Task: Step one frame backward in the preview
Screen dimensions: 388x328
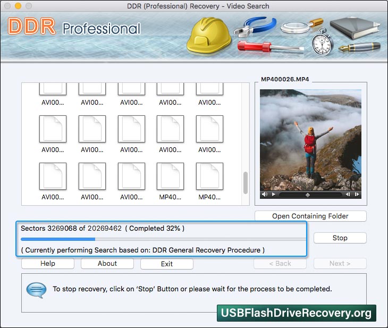Action: [348, 195]
